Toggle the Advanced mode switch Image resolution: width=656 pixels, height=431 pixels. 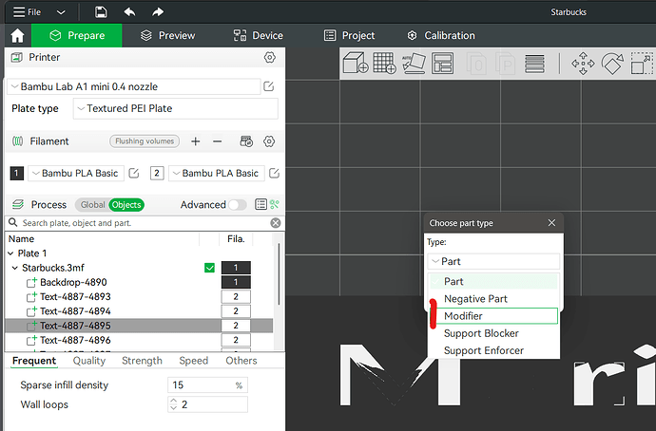click(x=237, y=205)
